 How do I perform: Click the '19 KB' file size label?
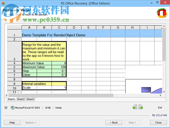pos(48,108)
